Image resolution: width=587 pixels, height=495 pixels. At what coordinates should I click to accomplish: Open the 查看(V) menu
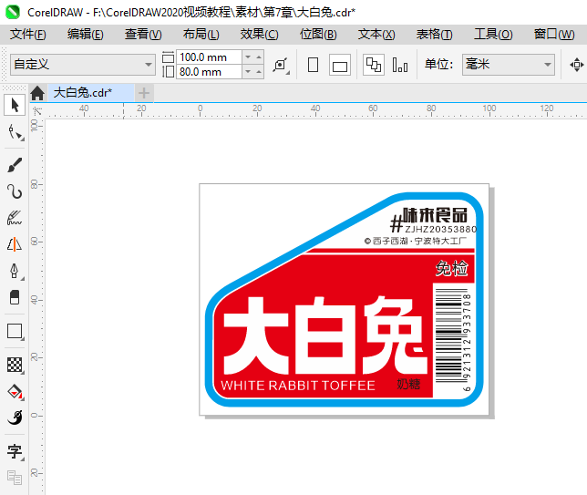143,35
